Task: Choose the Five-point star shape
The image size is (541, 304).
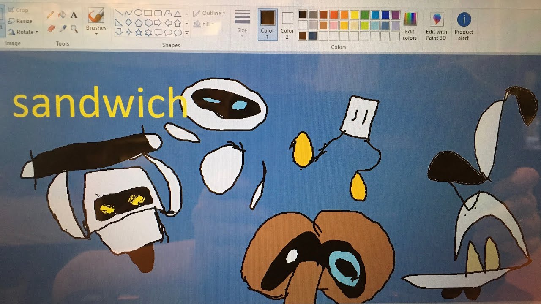Action: [x=138, y=32]
